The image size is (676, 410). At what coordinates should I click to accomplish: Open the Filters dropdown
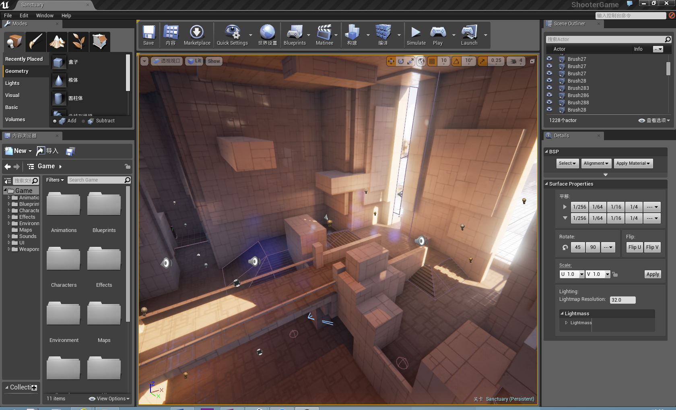(x=55, y=180)
